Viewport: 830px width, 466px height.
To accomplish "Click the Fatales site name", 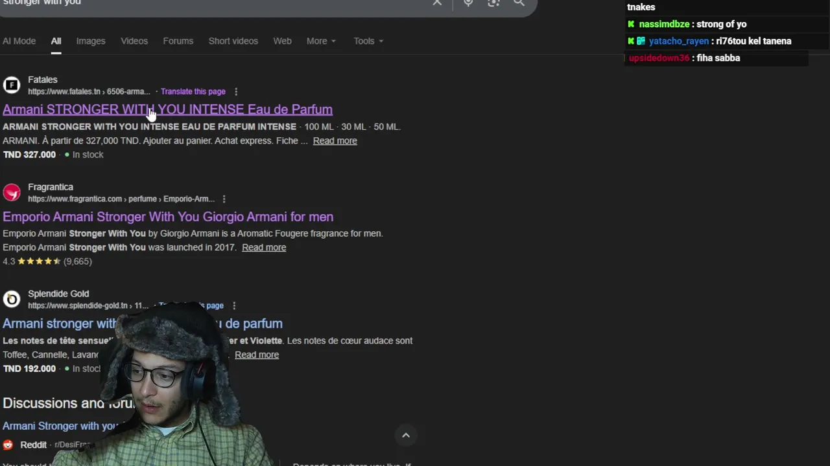I will (x=43, y=80).
